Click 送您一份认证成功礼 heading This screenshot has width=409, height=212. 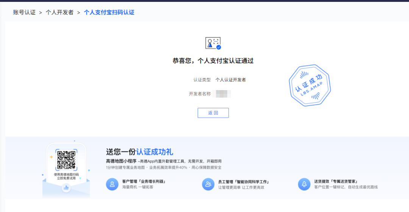[x=139, y=152]
